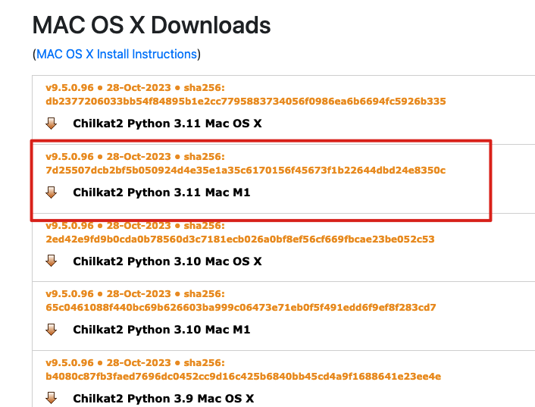The height and width of the screenshot is (407, 535).
Task: Click the sha256 hash starting with 7d25507dcb2b
Action: tap(246, 170)
